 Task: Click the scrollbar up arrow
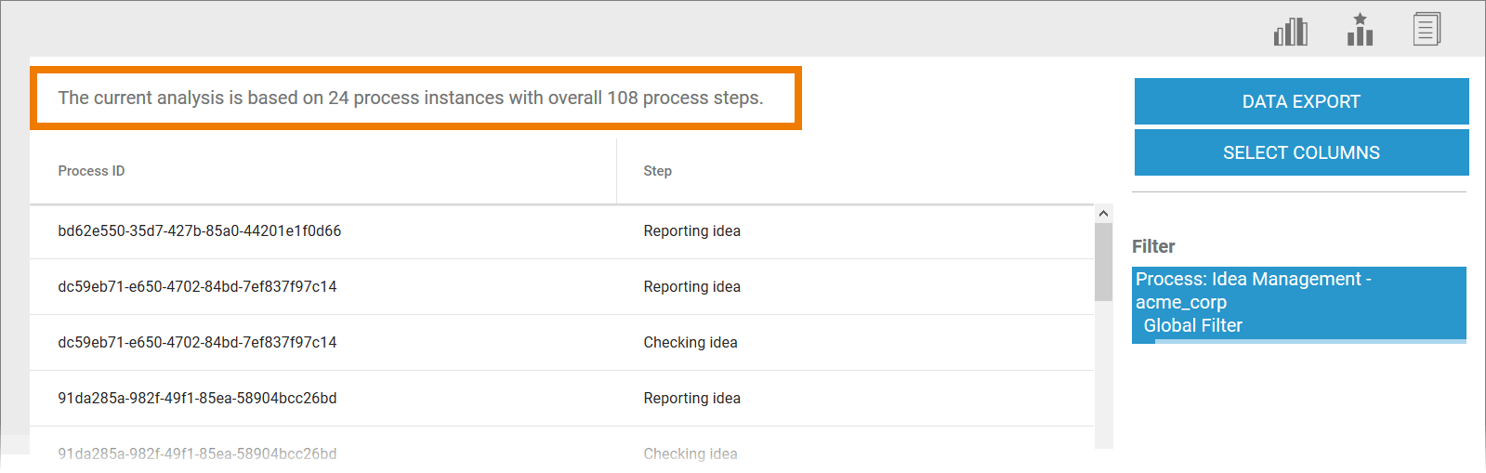(1103, 214)
